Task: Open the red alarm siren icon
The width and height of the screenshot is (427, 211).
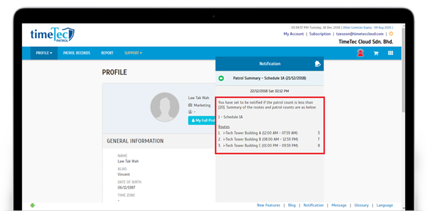Action: tap(361, 53)
